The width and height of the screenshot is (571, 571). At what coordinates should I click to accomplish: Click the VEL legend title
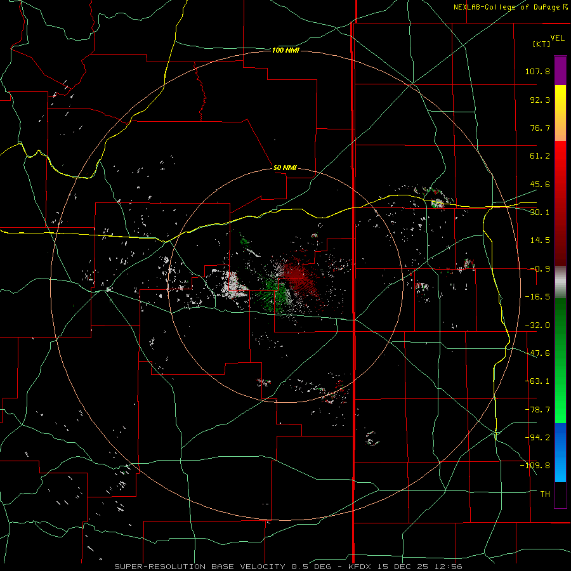[x=557, y=38]
